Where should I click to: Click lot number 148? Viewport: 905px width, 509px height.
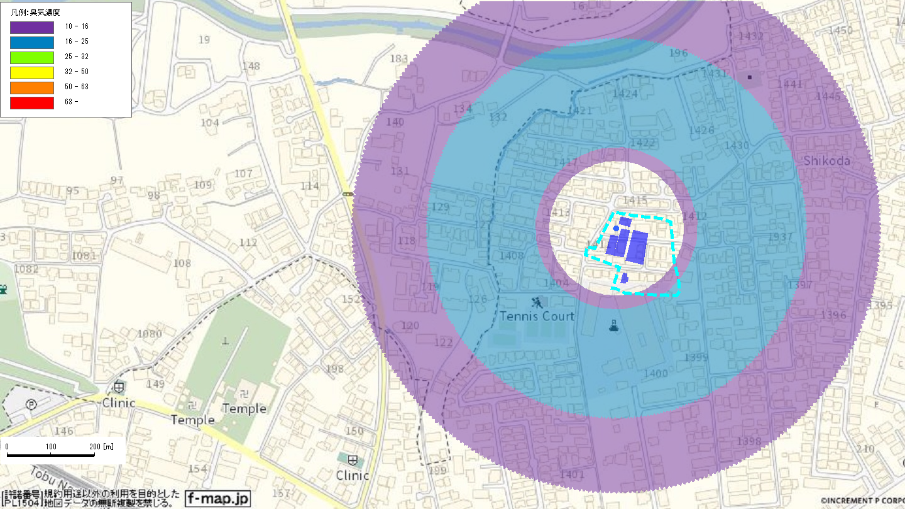(251, 67)
